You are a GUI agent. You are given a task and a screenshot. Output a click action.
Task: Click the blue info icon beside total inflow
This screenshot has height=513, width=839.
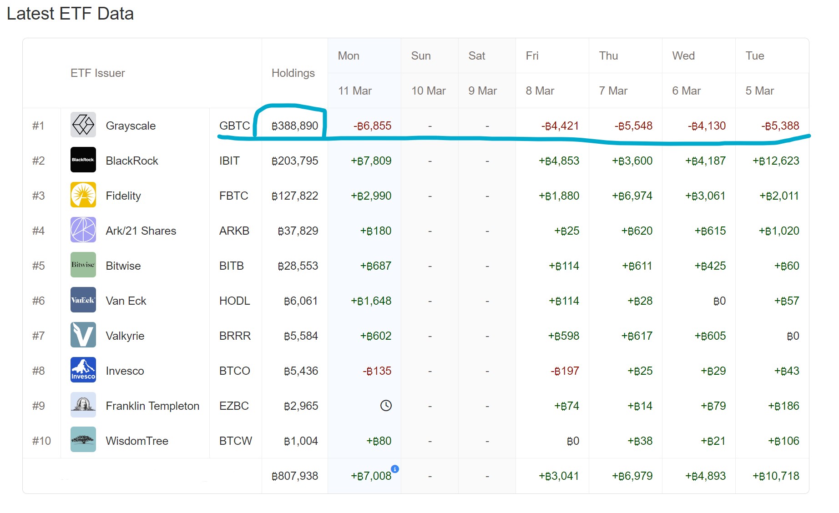tap(395, 469)
